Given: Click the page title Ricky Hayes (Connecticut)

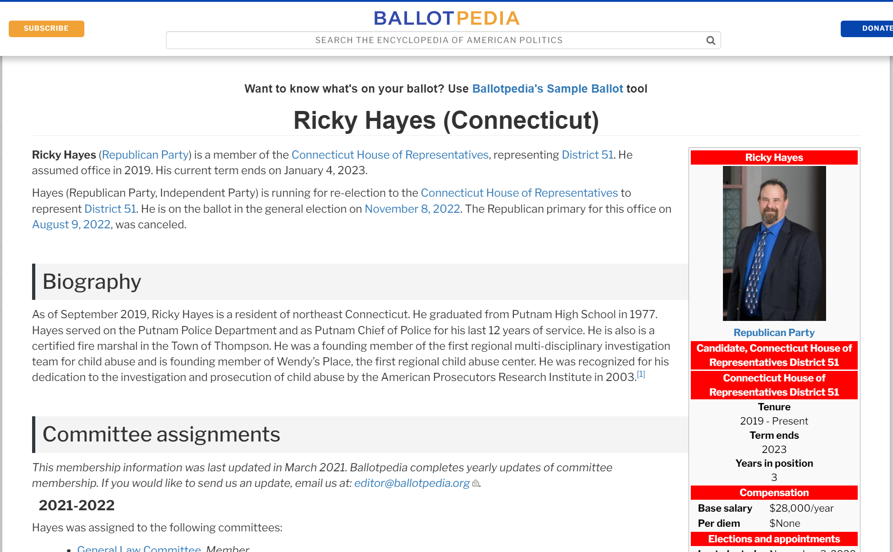Looking at the screenshot, I should [x=446, y=120].
